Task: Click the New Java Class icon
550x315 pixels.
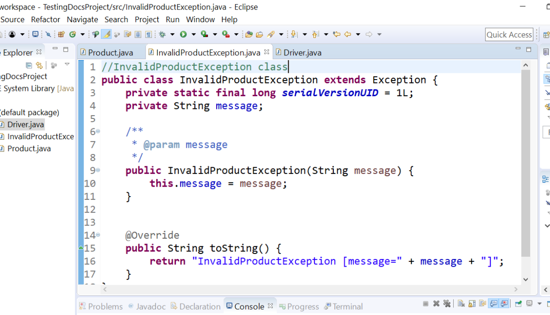Action: tap(73, 34)
